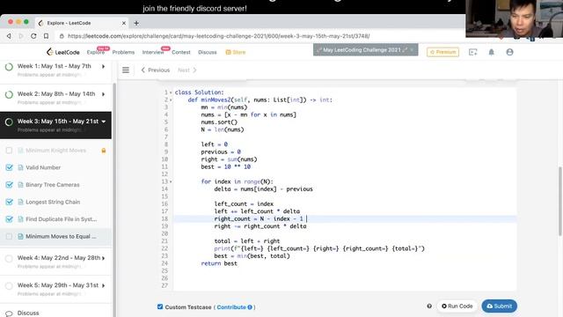The image size is (563, 317).
Task: Click the document icon beside Binary Tree Cameras
Action: coord(20,185)
